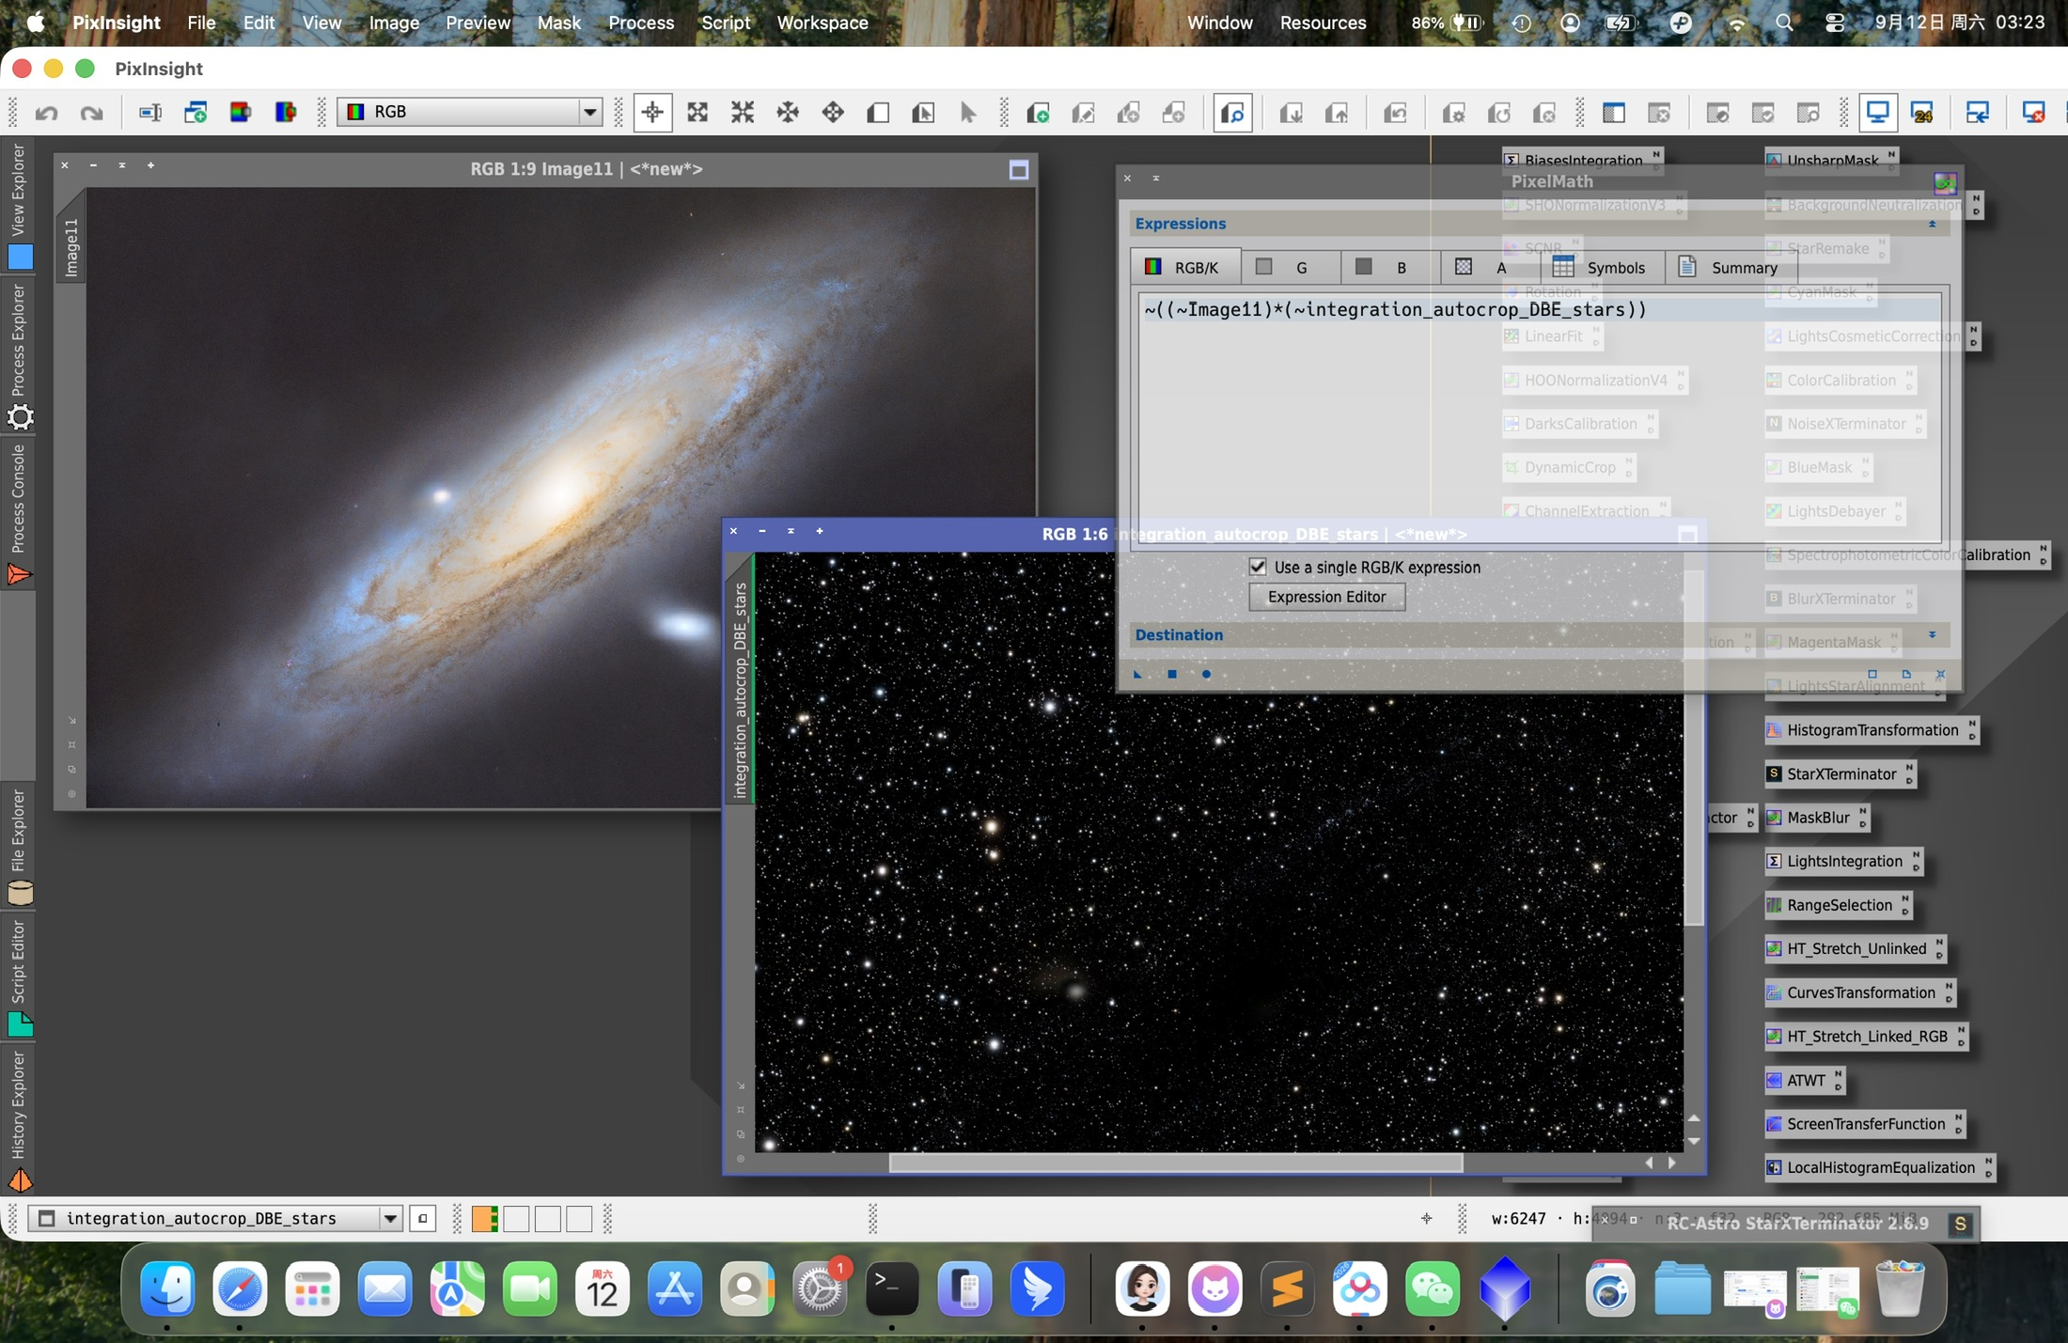Open the Process menu
Viewport: 2068px width, 1343px height.
pyautogui.click(x=641, y=23)
